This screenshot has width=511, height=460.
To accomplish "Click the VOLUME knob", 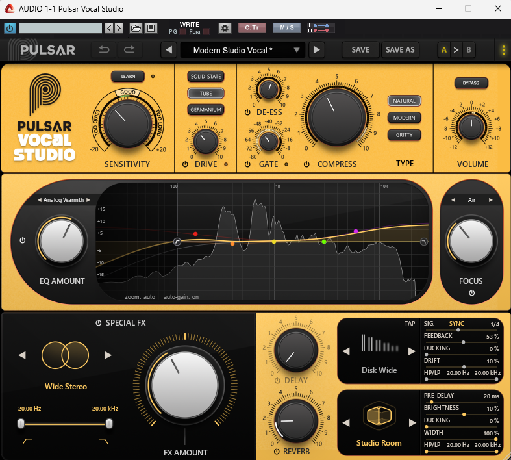I will (x=471, y=127).
